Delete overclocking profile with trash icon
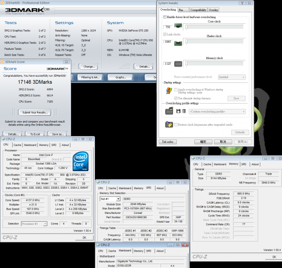Viewport: 282px width, 268px height. coord(184,111)
